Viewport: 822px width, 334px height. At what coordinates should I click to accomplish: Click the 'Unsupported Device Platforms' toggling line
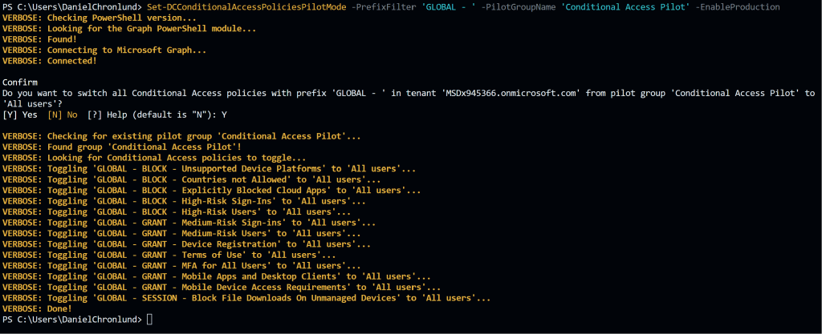pos(210,169)
